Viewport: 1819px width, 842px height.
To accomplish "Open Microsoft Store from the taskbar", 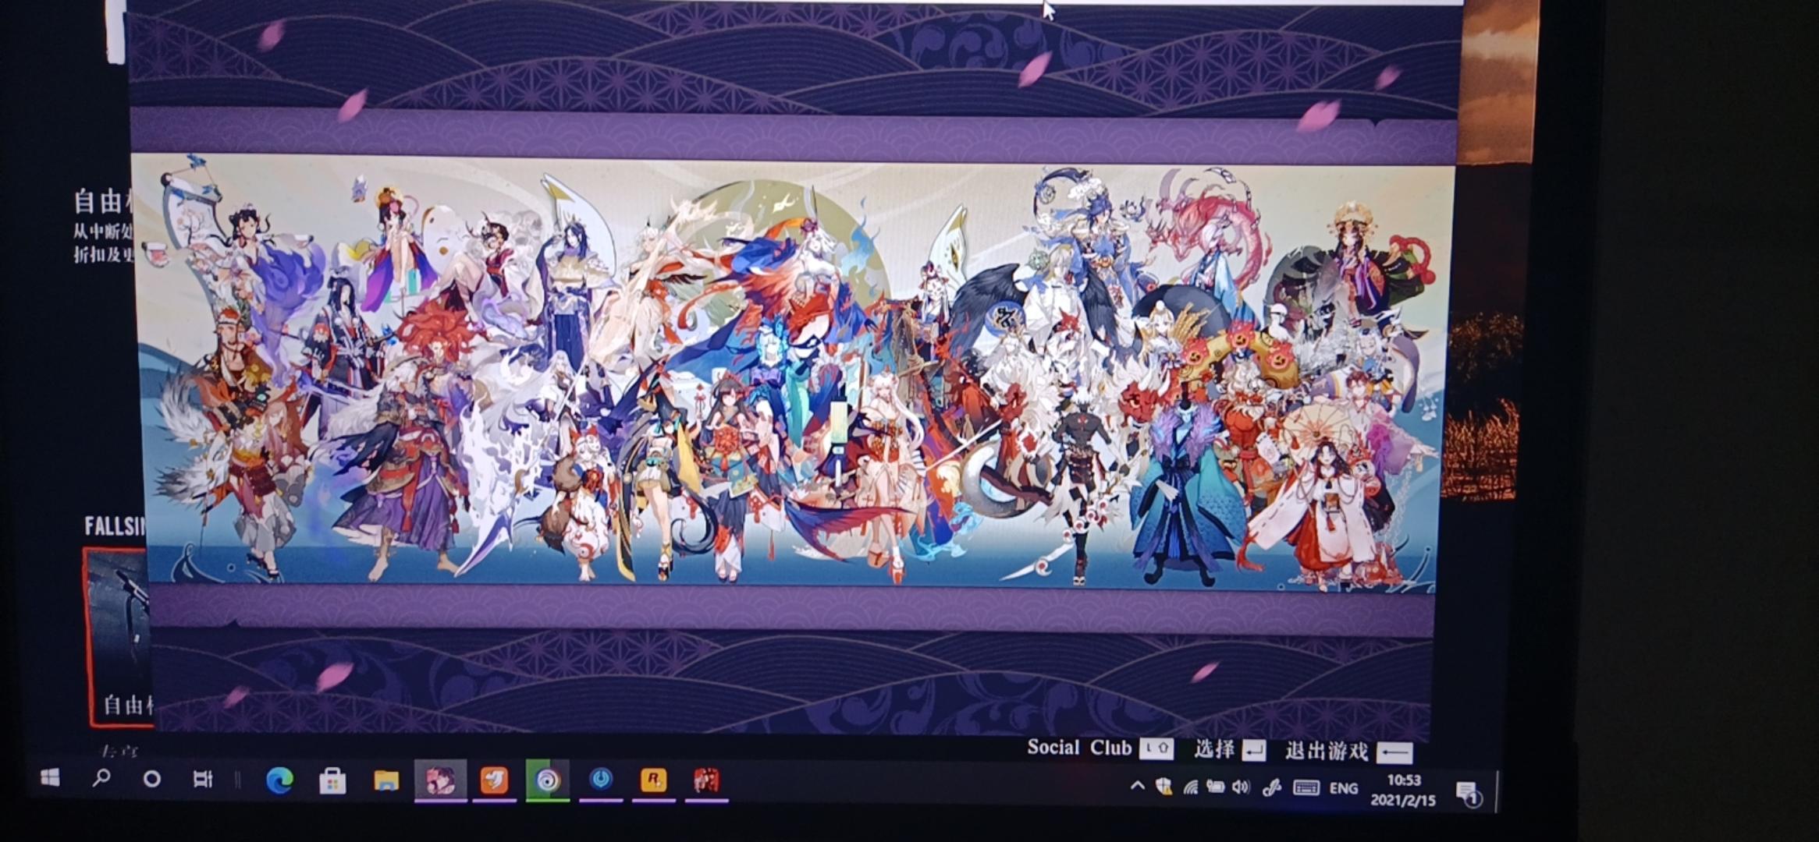I will click(332, 781).
